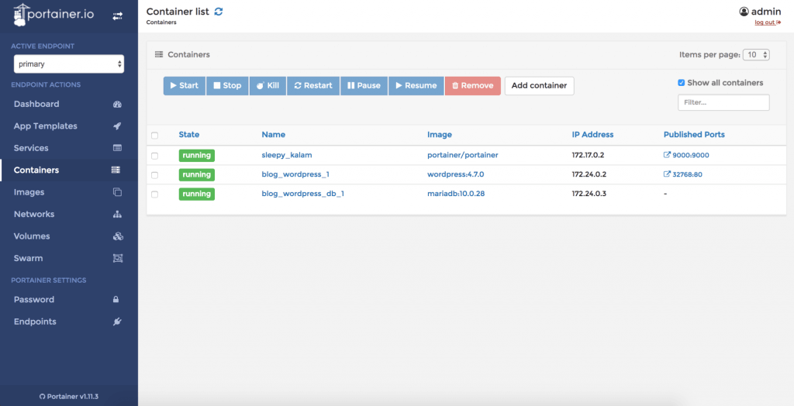The width and height of the screenshot is (794, 406).
Task: Click the Dashboard gauge icon in sidebar
Action: pos(117,105)
